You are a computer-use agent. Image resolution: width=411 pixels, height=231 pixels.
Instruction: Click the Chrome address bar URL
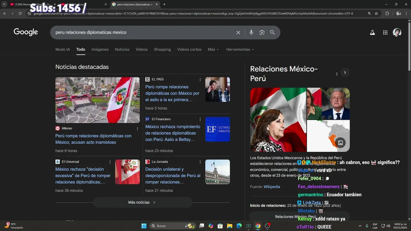point(193,13)
